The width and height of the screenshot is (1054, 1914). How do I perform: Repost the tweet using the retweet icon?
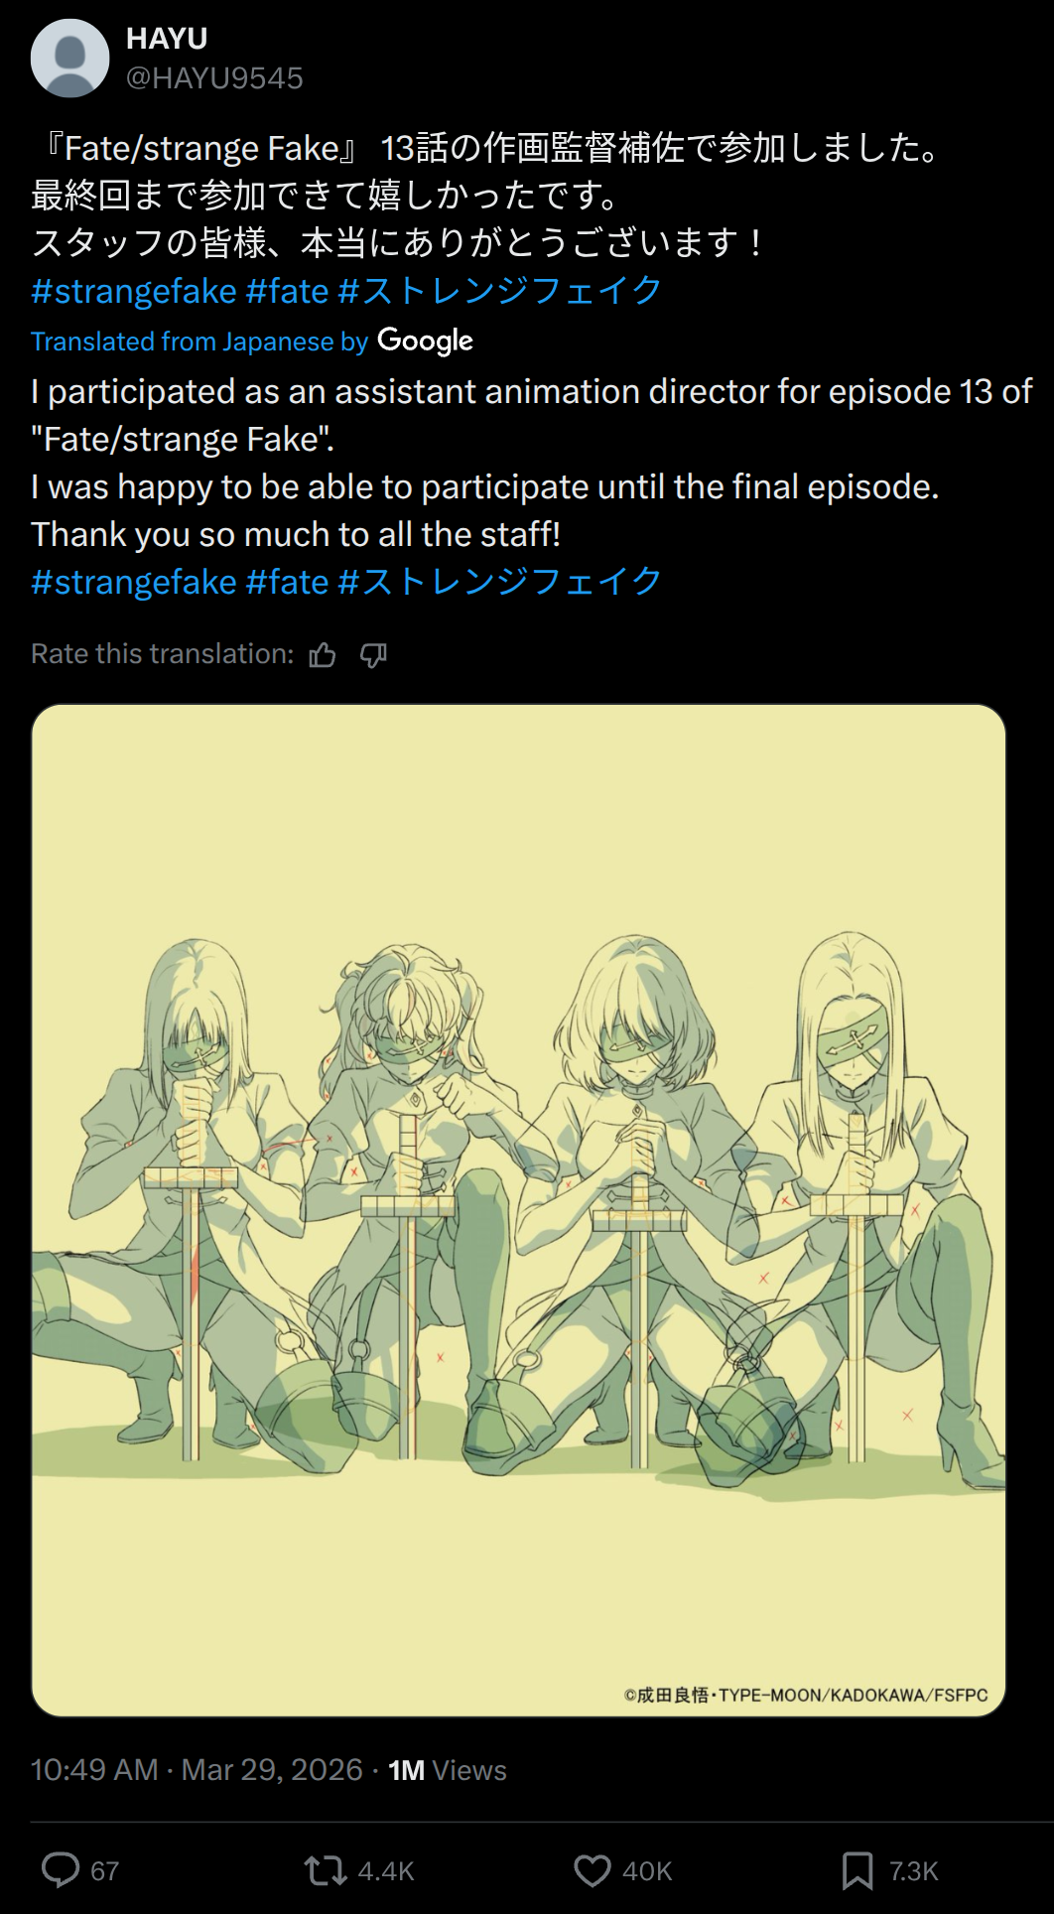coord(326,1870)
